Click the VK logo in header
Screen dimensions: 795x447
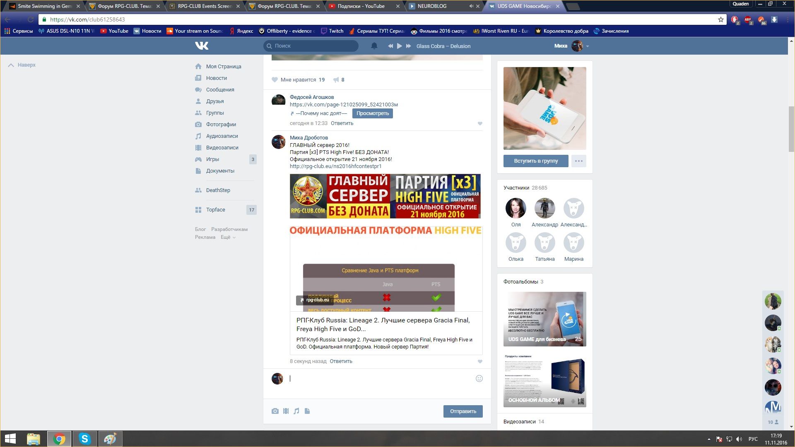(x=202, y=46)
